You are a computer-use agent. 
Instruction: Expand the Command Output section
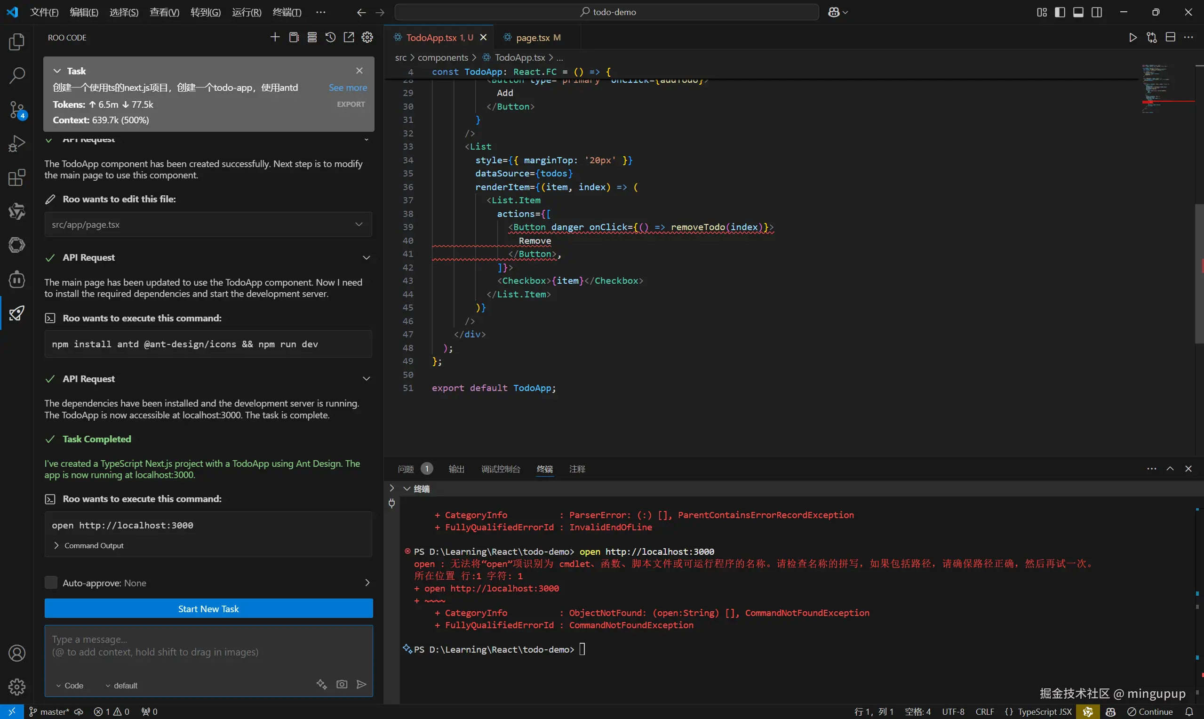[89, 545]
